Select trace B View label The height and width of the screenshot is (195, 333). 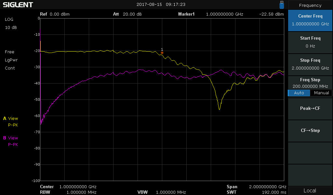[11, 138]
